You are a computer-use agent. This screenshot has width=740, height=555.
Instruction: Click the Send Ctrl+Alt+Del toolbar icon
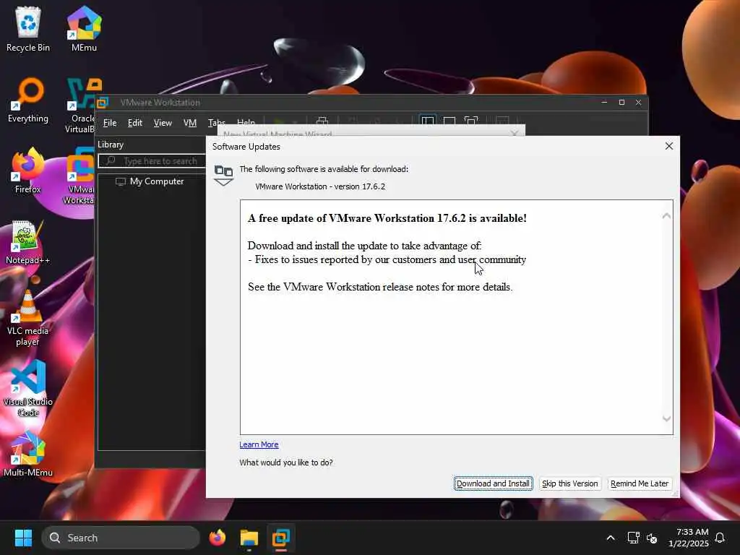point(322,121)
